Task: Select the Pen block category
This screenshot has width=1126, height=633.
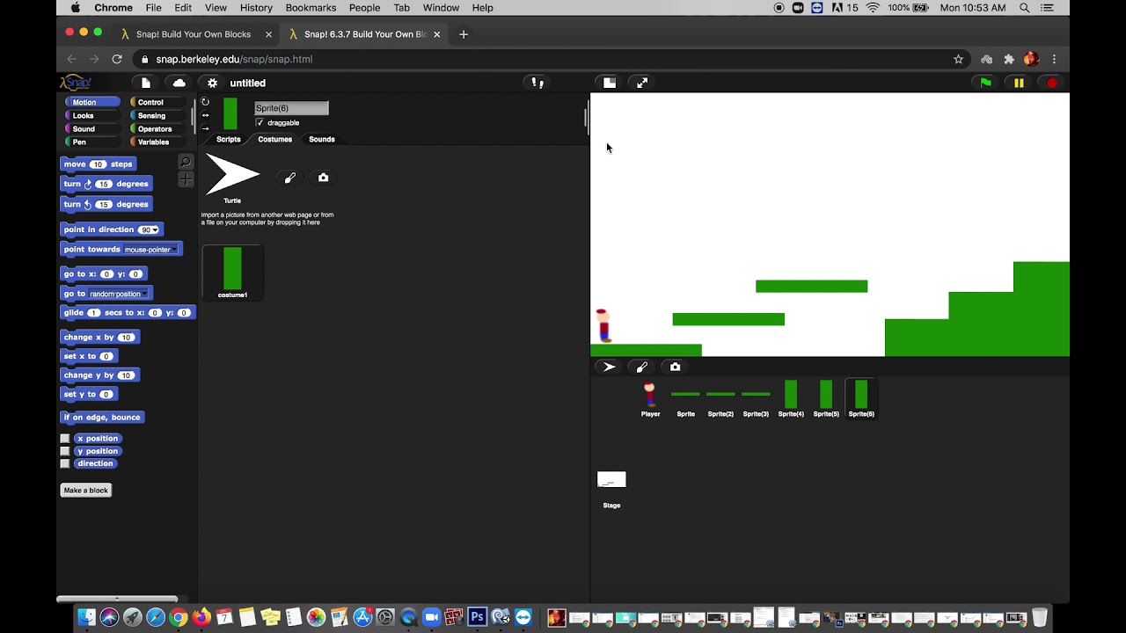Action: (x=91, y=142)
